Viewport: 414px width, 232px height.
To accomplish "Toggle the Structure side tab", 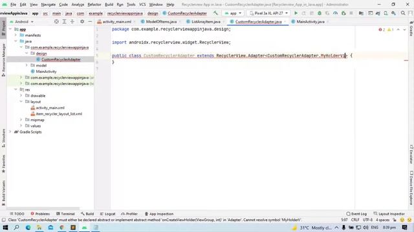I will coord(3,138).
